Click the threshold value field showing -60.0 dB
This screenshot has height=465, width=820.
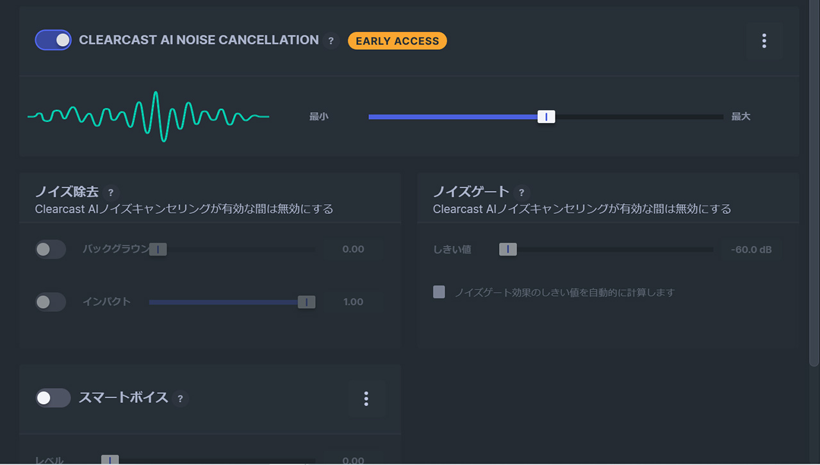point(751,249)
